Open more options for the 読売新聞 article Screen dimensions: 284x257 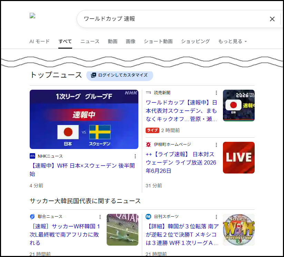point(216,93)
